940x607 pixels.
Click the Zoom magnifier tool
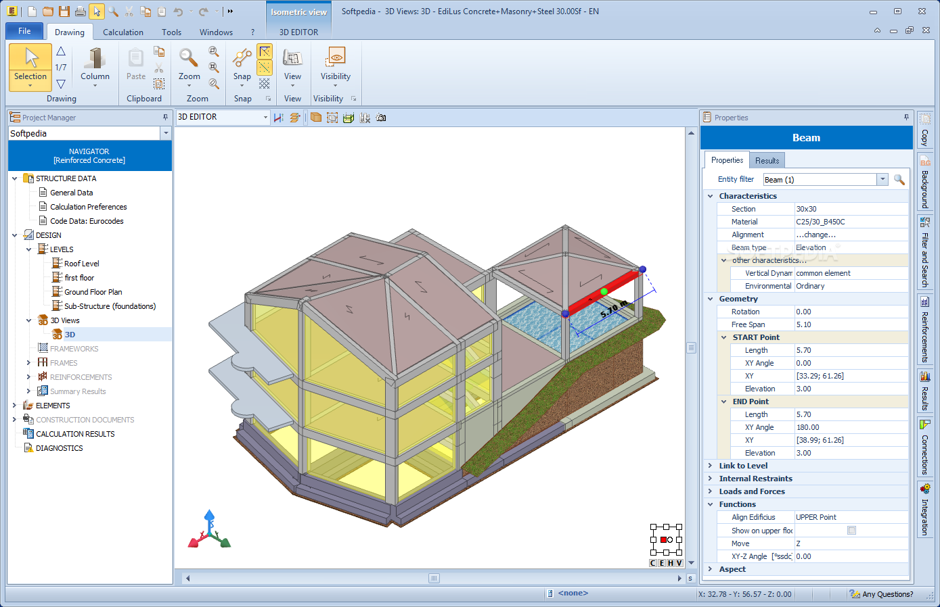pyautogui.click(x=189, y=67)
